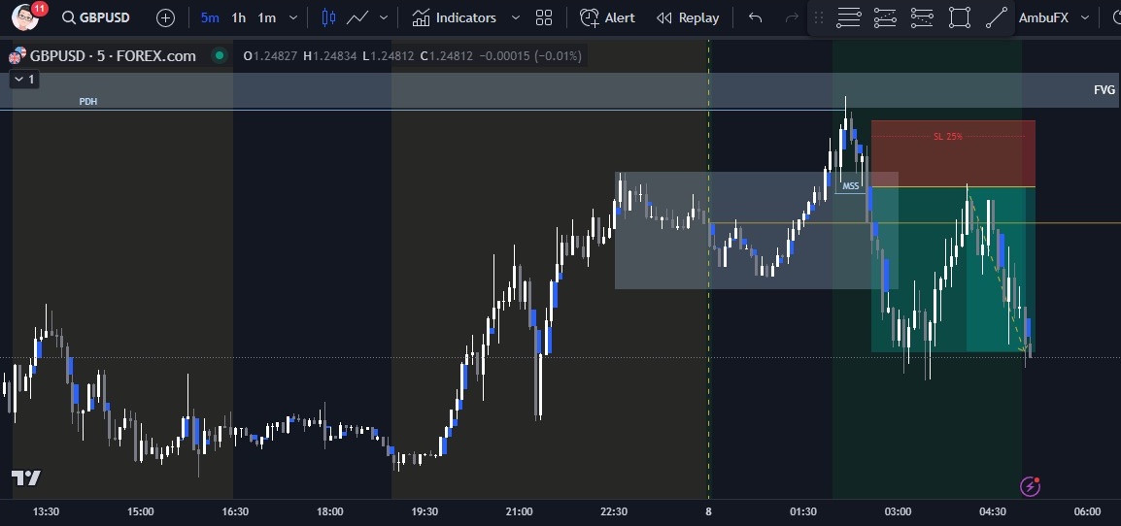Click the PDH line label
This screenshot has width=1121, height=526.
88,102
